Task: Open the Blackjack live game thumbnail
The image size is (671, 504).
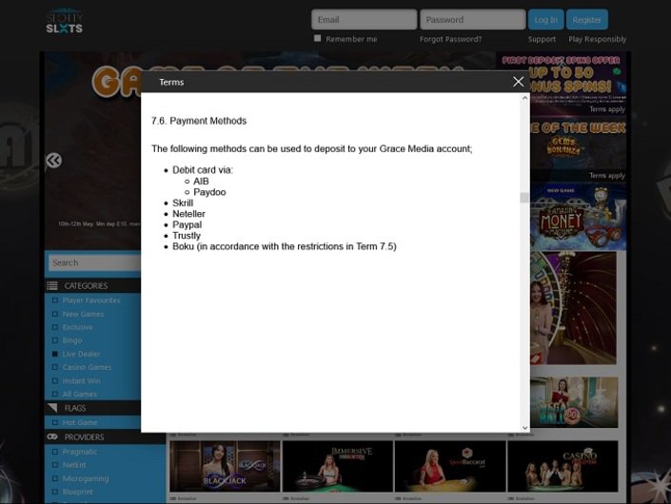Action: pyautogui.click(x=225, y=466)
